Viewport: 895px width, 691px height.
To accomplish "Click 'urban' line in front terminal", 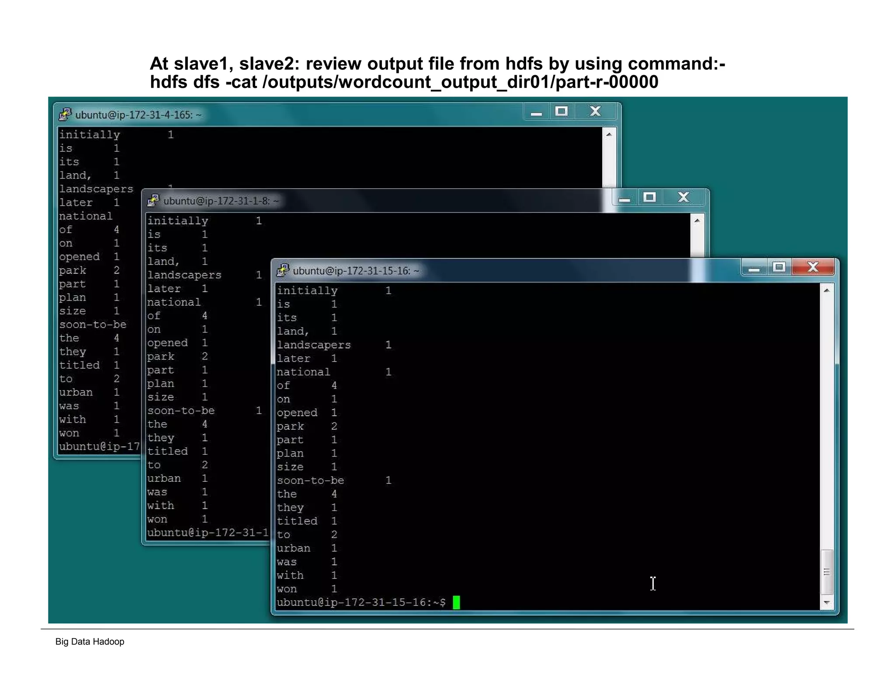I will 307,548.
